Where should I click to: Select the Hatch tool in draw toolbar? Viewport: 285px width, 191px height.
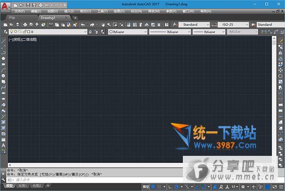3,122
